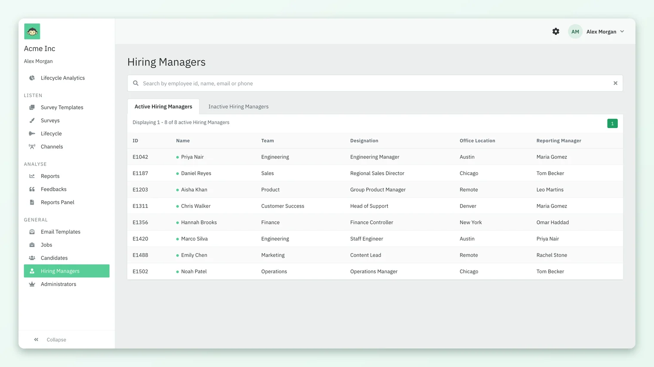The height and width of the screenshot is (367, 654).
Task: Click employee ID E1311
Action: tap(140, 206)
